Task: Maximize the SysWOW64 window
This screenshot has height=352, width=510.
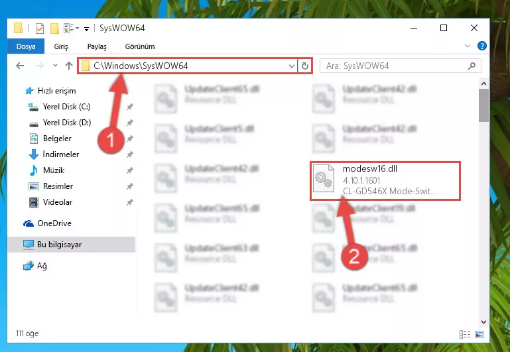Action: 444,28
